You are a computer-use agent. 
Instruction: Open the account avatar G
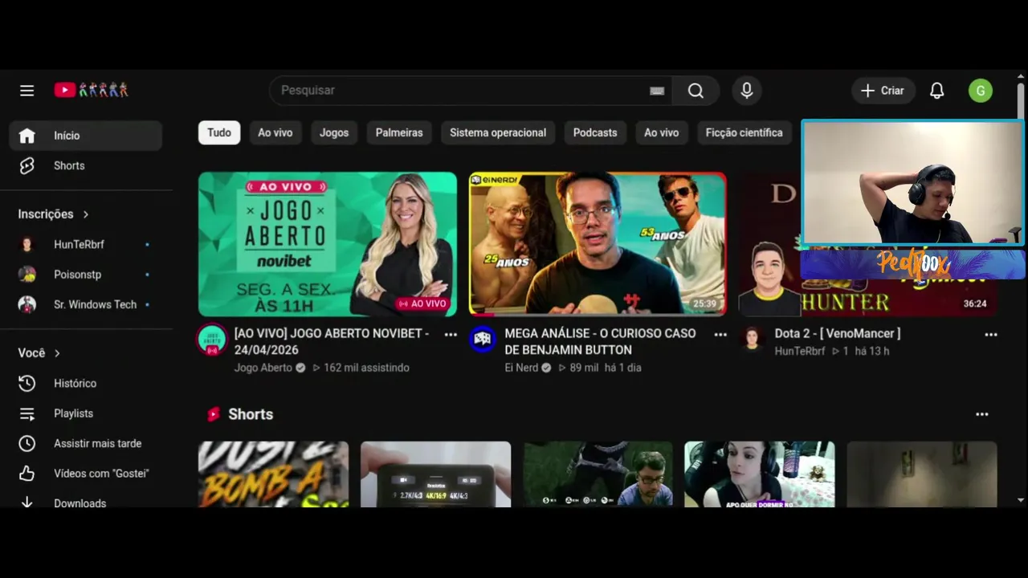click(x=981, y=91)
